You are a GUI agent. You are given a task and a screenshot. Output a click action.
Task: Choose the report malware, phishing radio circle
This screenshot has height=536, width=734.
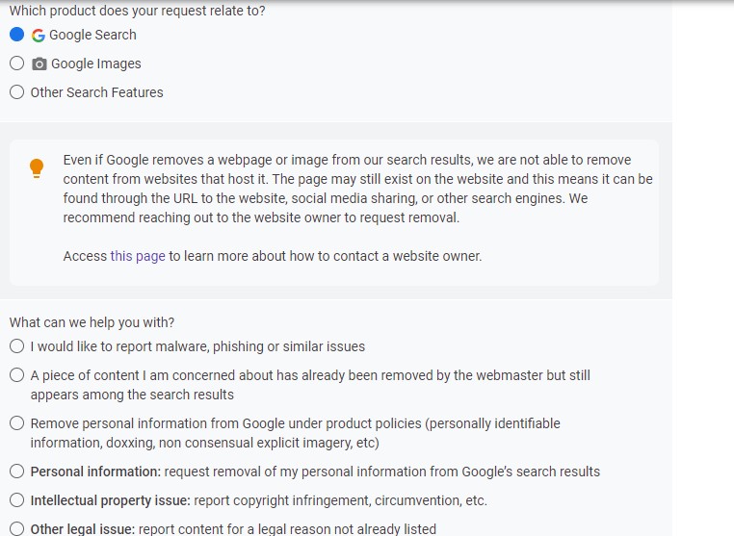click(16, 346)
